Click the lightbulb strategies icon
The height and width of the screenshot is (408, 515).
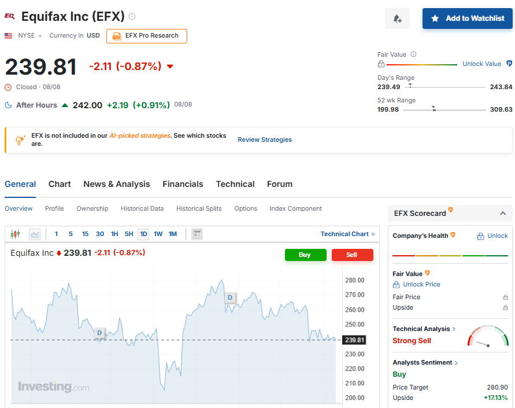[x=20, y=139]
